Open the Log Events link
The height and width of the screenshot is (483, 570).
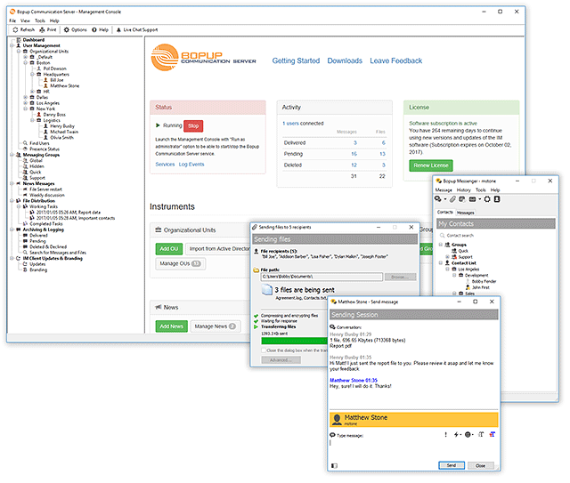pos(191,165)
